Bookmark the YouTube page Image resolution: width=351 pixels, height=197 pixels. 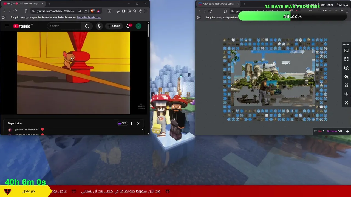pos(26,11)
